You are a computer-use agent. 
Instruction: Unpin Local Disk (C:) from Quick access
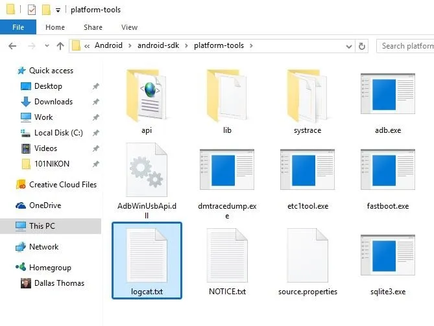[x=96, y=133]
